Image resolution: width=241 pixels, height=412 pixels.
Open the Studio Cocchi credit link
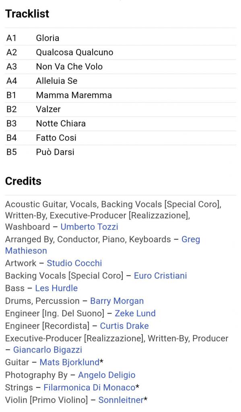coord(74,263)
